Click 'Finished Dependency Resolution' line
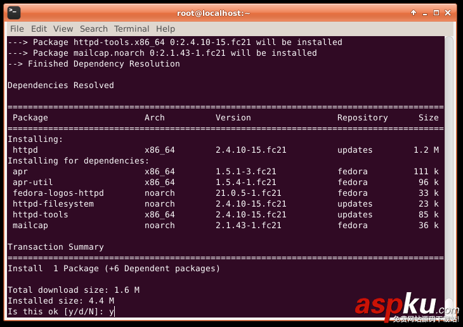This screenshot has height=327, width=463. (x=94, y=64)
